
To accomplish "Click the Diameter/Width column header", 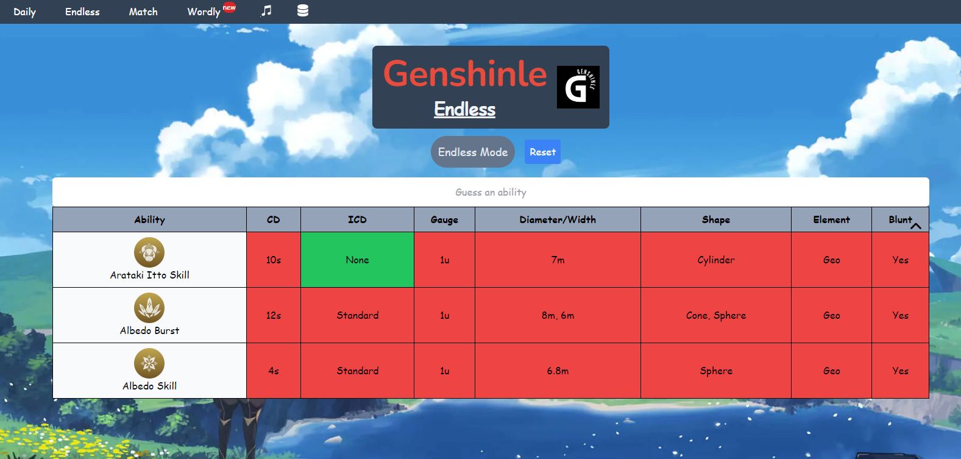I will [558, 219].
